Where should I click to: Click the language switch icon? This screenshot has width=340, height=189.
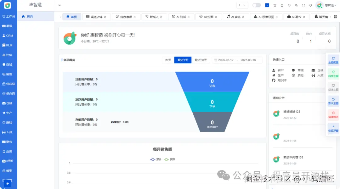pyautogui.click(x=296, y=5)
